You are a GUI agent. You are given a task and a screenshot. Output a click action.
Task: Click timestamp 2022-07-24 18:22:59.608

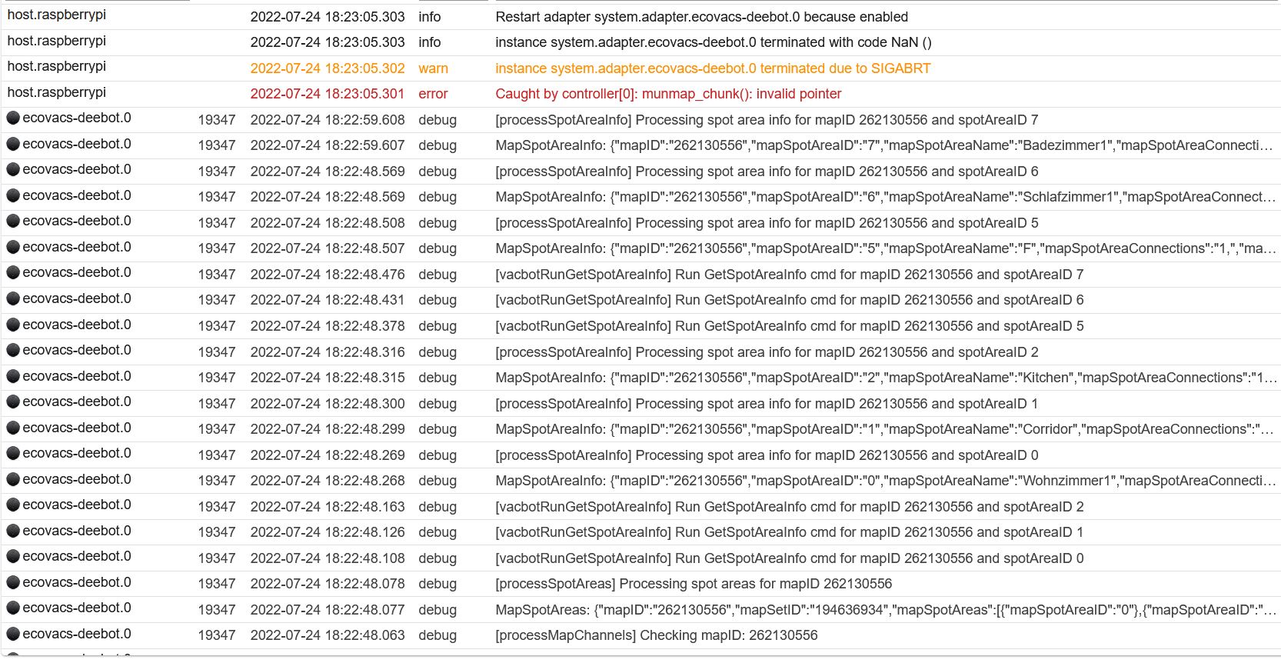328,120
